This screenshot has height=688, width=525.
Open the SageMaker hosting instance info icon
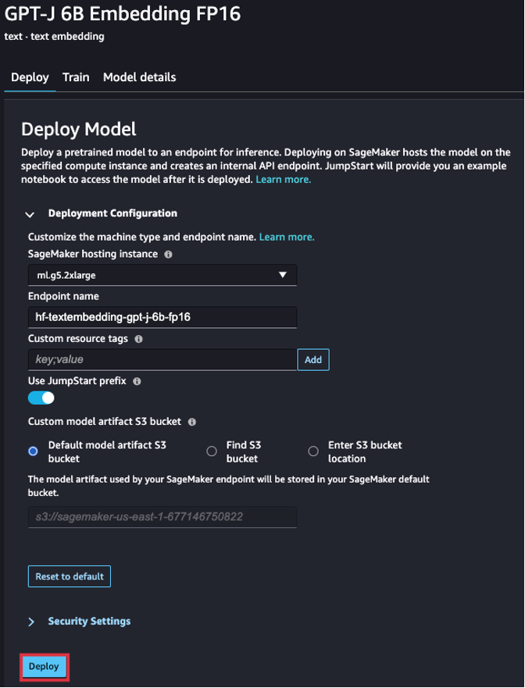[168, 255]
